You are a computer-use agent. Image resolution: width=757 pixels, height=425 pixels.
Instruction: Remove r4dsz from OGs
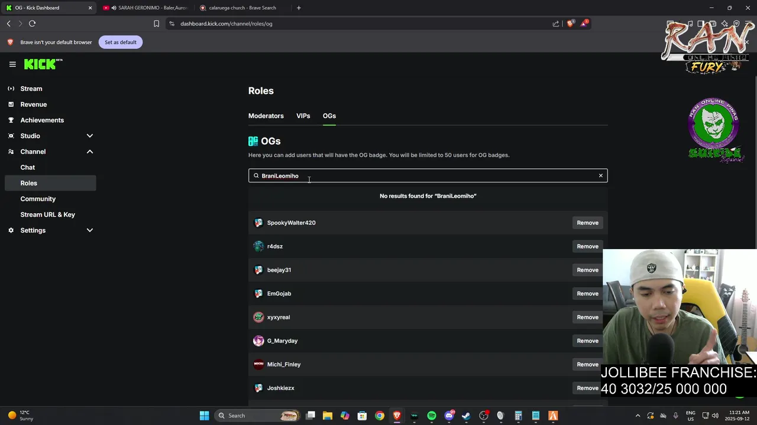(587, 246)
